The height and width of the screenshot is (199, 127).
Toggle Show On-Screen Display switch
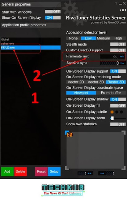click(x=53, y=18)
